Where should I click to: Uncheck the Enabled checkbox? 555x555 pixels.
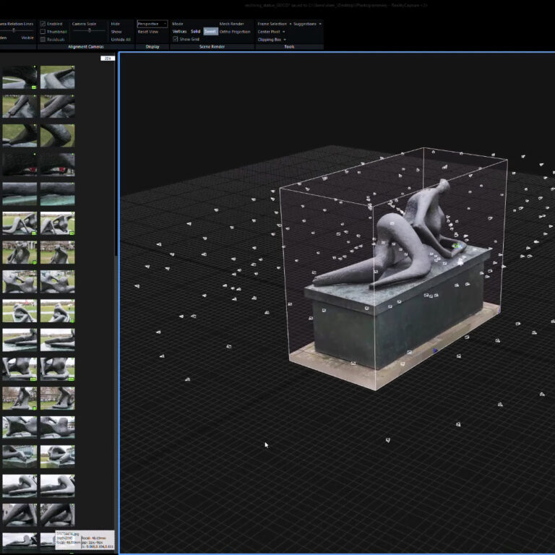click(x=43, y=24)
